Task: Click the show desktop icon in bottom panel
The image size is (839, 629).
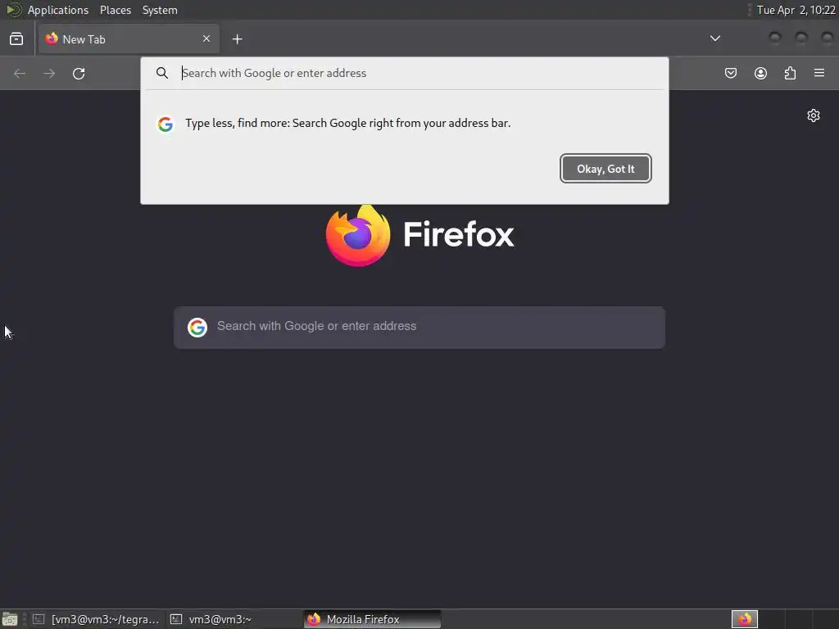Action: 10,619
